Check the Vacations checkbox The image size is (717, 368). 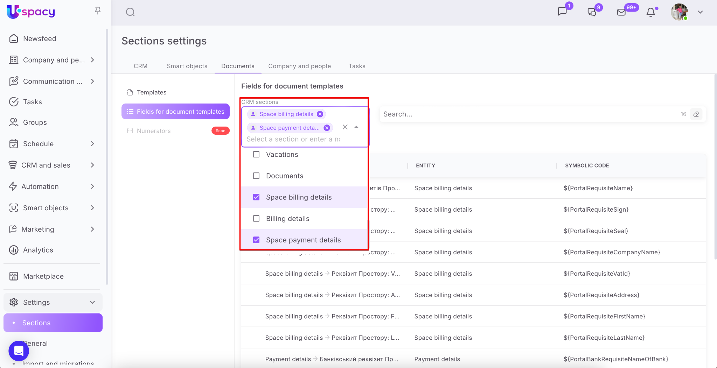point(256,154)
